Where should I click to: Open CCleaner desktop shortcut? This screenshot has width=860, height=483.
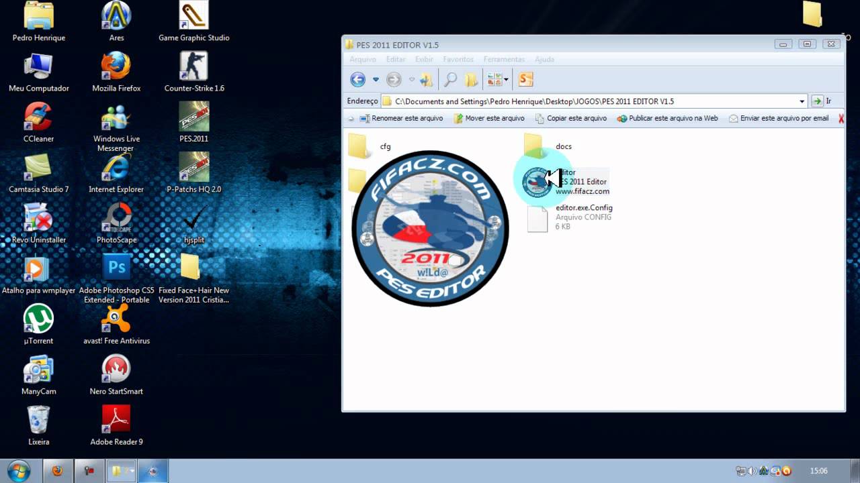(x=38, y=116)
